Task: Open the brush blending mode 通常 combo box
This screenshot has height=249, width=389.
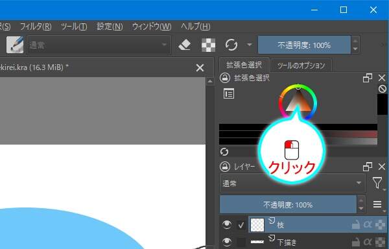Action: click(99, 45)
